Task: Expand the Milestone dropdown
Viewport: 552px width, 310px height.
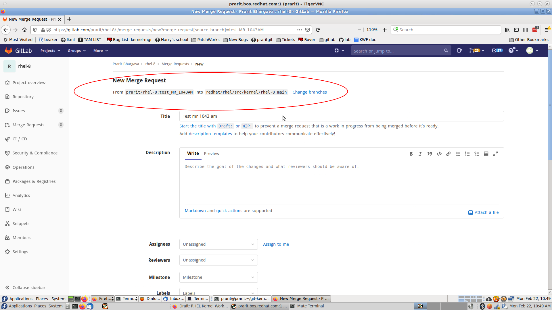Action: click(218, 277)
